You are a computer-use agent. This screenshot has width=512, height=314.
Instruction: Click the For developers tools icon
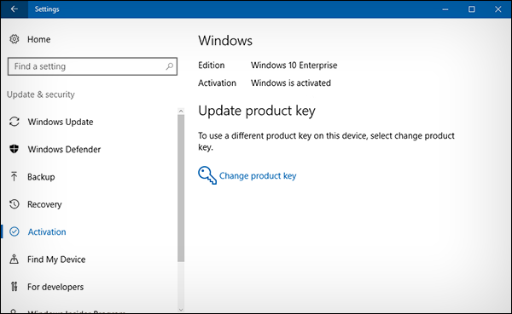(14, 287)
